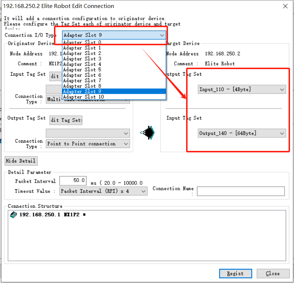Collapse the Connection I/O Type dropdown
Viewport: 294px width, 283px height.
click(x=162, y=35)
